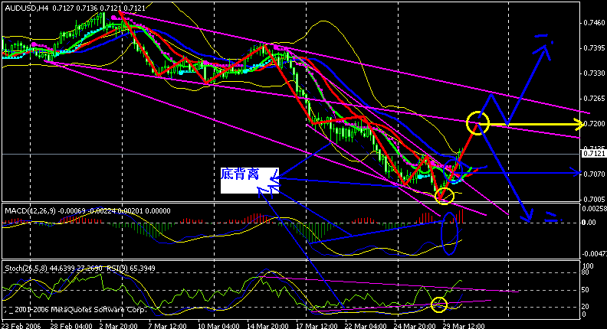Click the downward blue arrowhead near the MACD zero line
The width and height of the screenshot is (607, 329).
[527, 215]
